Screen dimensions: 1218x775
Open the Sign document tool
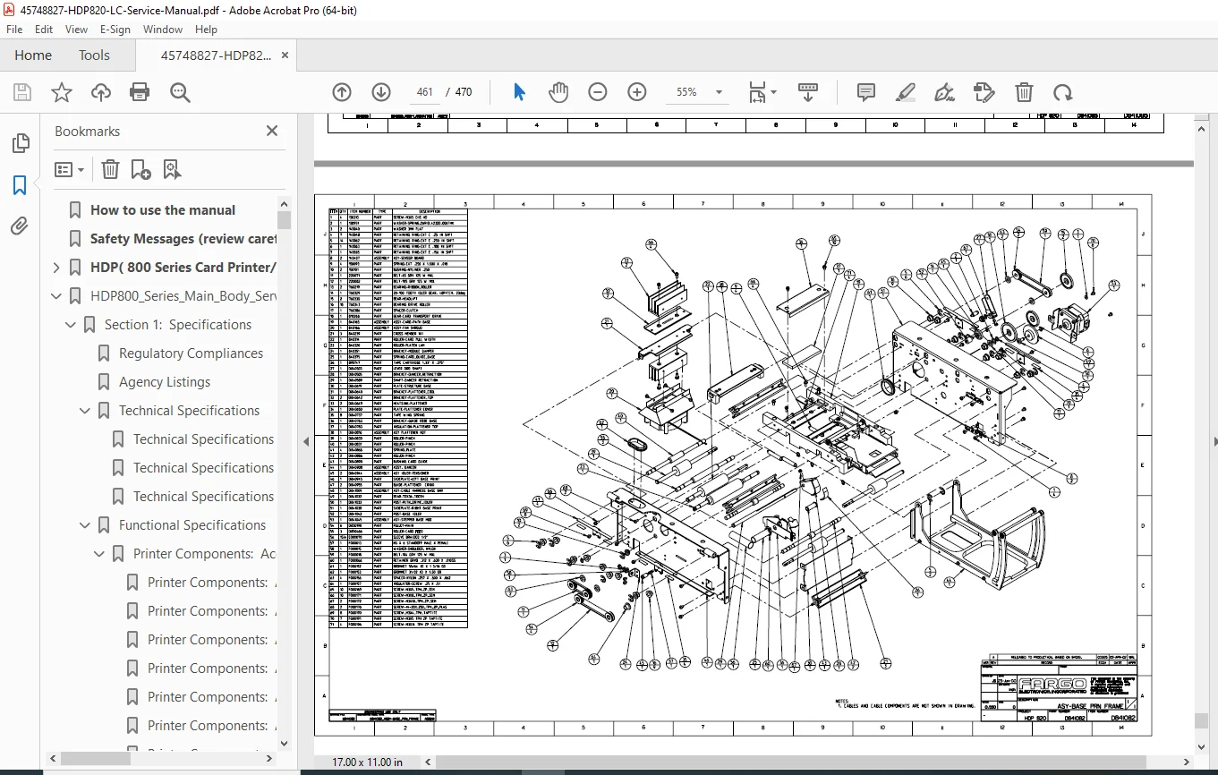pos(944,92)
